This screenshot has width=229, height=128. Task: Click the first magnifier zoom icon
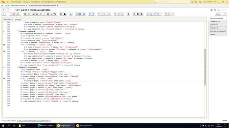coord(147,14)
